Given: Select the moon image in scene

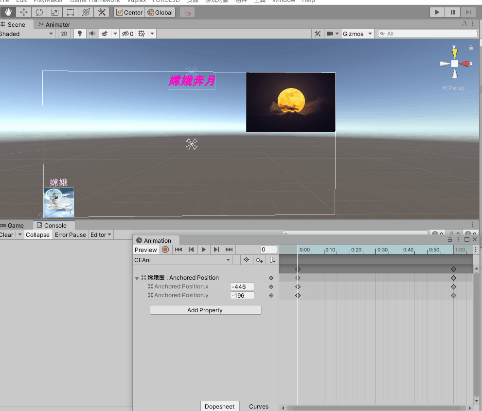Looking at the screenshot, I should (x=290, y=102).
